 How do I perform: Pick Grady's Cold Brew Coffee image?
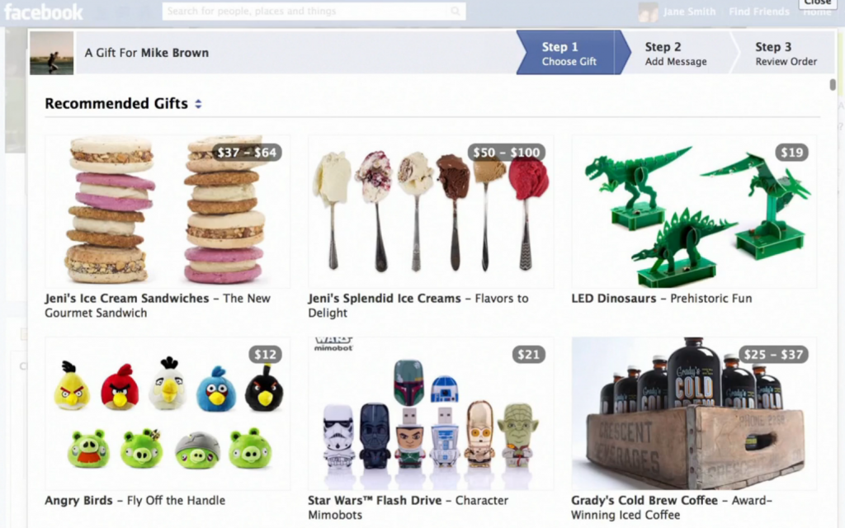click(x=694, y=413)
